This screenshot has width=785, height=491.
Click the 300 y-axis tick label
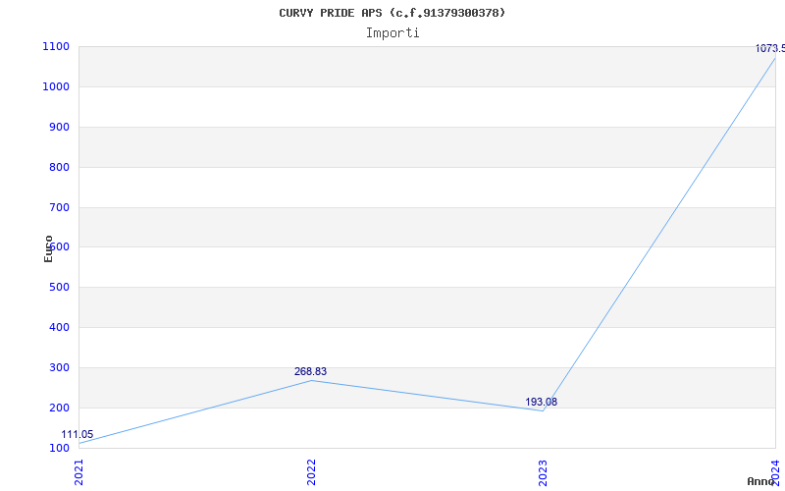point(59,368)
